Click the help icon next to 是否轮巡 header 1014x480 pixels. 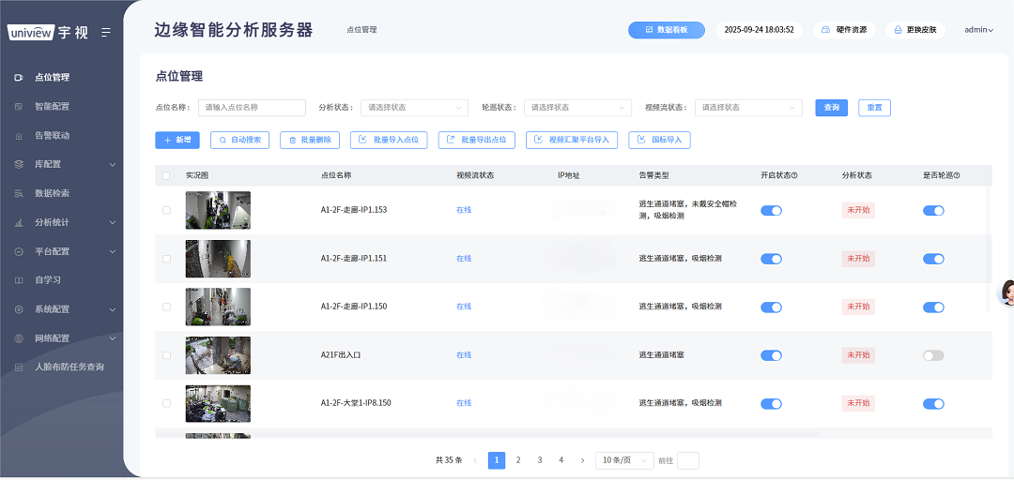tap(957, 176)
